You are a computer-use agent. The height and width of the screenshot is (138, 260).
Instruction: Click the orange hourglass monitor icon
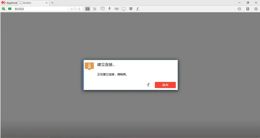pyautogui.click(x=89, y=66)
